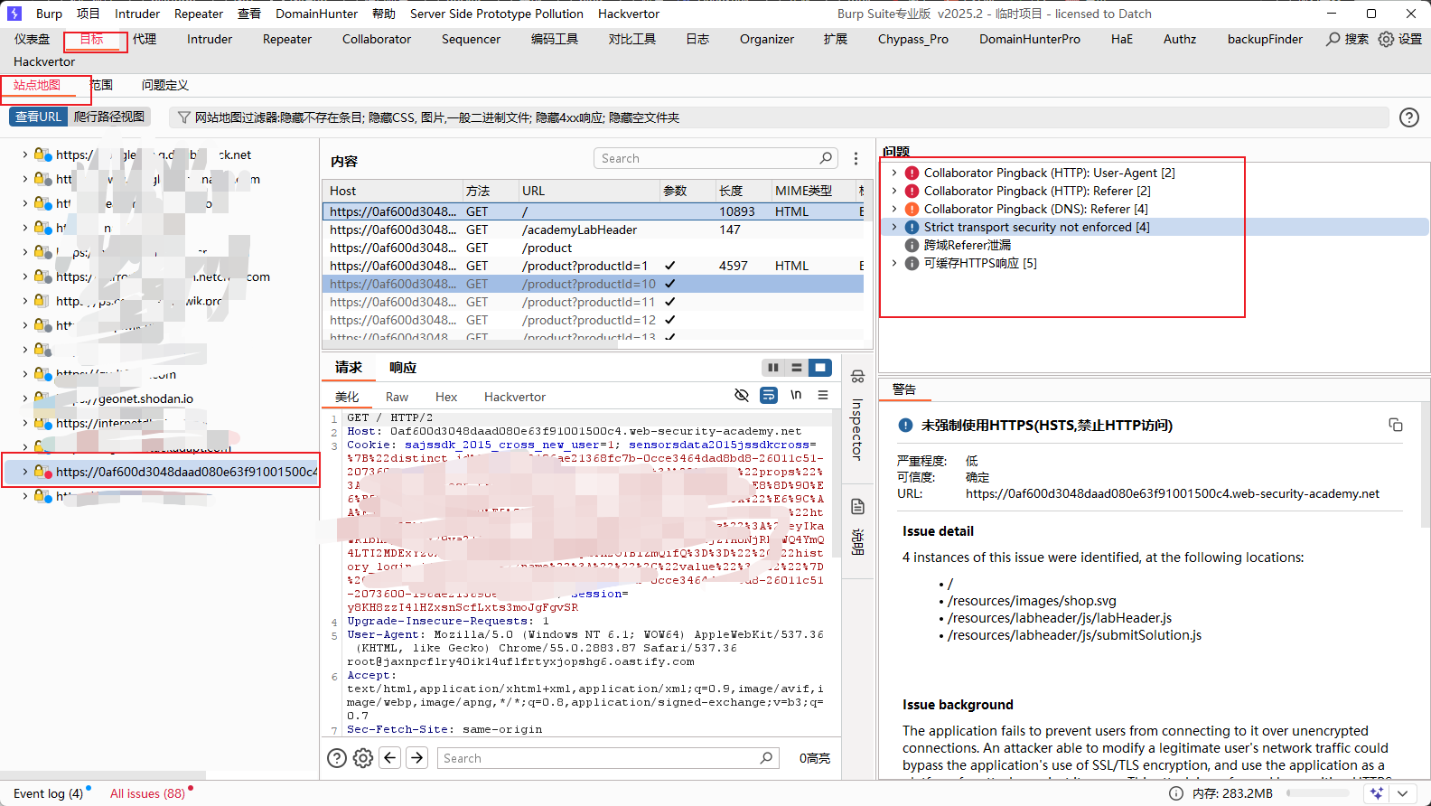Open the Sequencer tab
Image resolution: width=1431 pixels, height=806 pixels.
click(471, 39)
